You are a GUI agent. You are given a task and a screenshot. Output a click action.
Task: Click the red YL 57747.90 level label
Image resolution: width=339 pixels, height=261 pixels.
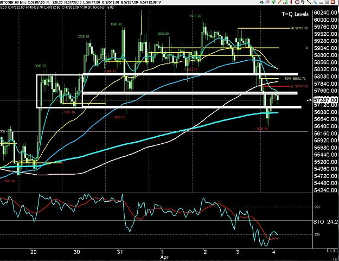299,86
